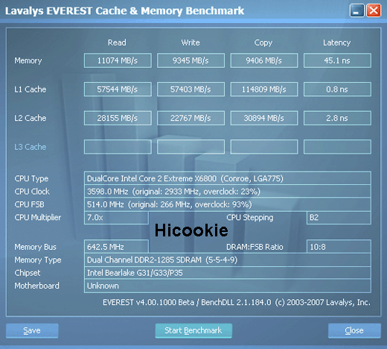This screenshot has width=387, height=349.
Task: Click the red X title bar icon
Action: tap(374, 10)
